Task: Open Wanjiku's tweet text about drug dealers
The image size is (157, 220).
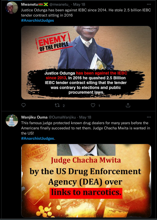Action: [85, 128]
